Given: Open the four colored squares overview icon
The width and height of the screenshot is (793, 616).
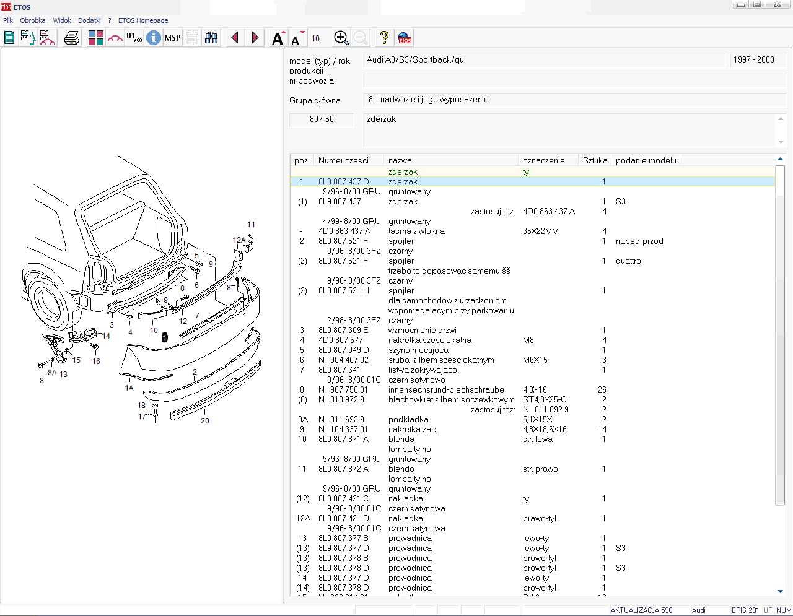Looking at the screenshot, I should [95, 38].
